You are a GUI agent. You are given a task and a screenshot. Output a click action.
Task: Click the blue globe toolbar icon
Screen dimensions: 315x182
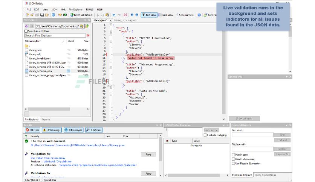click(199, 15)
